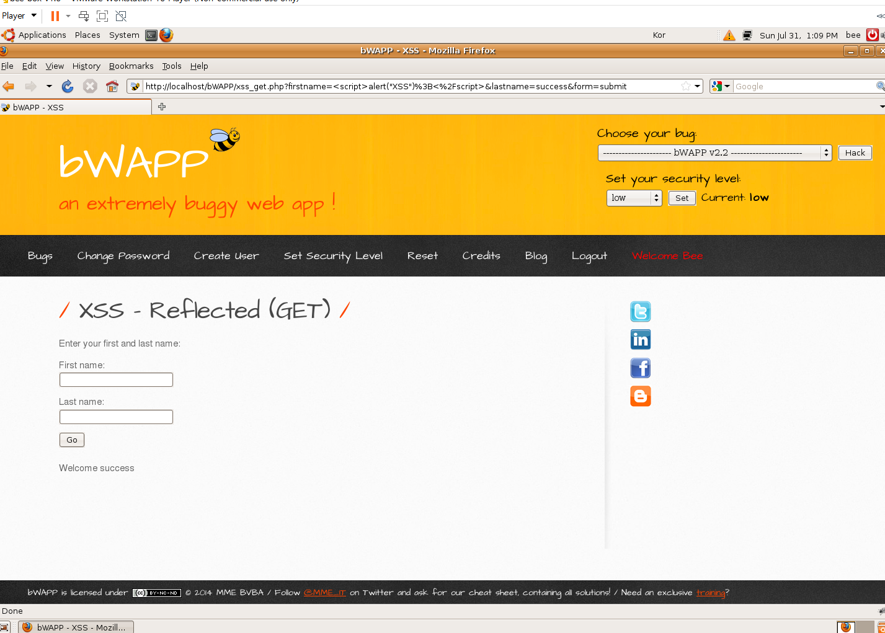The image size is (885, 633).
Task: Click the warning alert tray icon
Action: tap(729, 35)
